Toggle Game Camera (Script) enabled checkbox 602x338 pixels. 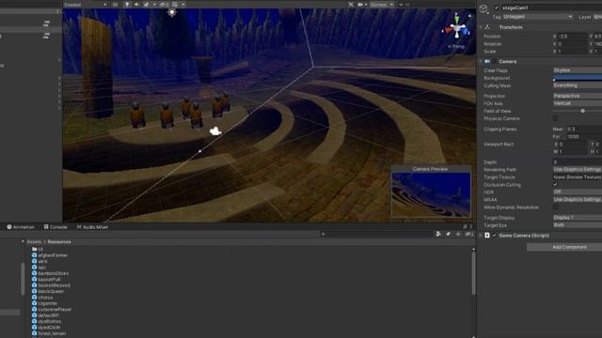(x=494, y=236)
